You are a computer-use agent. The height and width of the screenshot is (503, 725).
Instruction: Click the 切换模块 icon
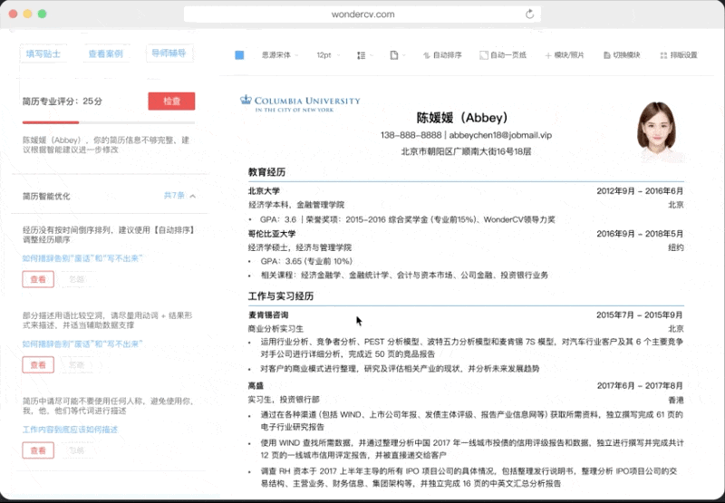(607, 55)
